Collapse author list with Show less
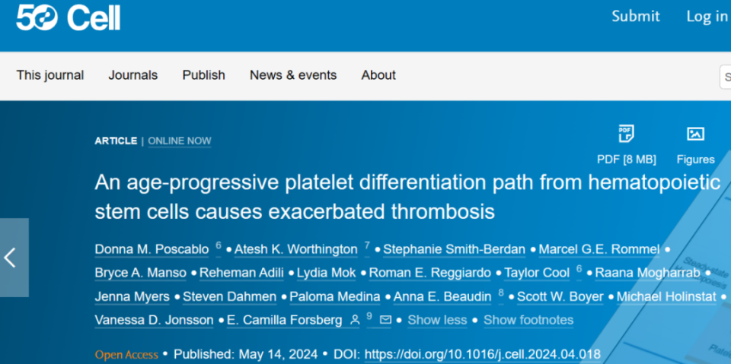731x364 pixels. (437, 320)
